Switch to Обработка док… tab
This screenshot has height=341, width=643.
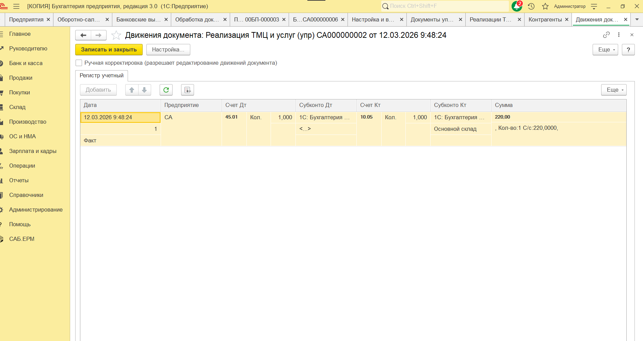pyautogui.click(x=197, y=19)
